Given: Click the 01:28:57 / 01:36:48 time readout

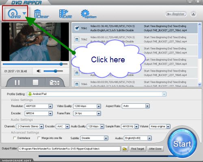Looking at the screenshot, I should (15, 71).
